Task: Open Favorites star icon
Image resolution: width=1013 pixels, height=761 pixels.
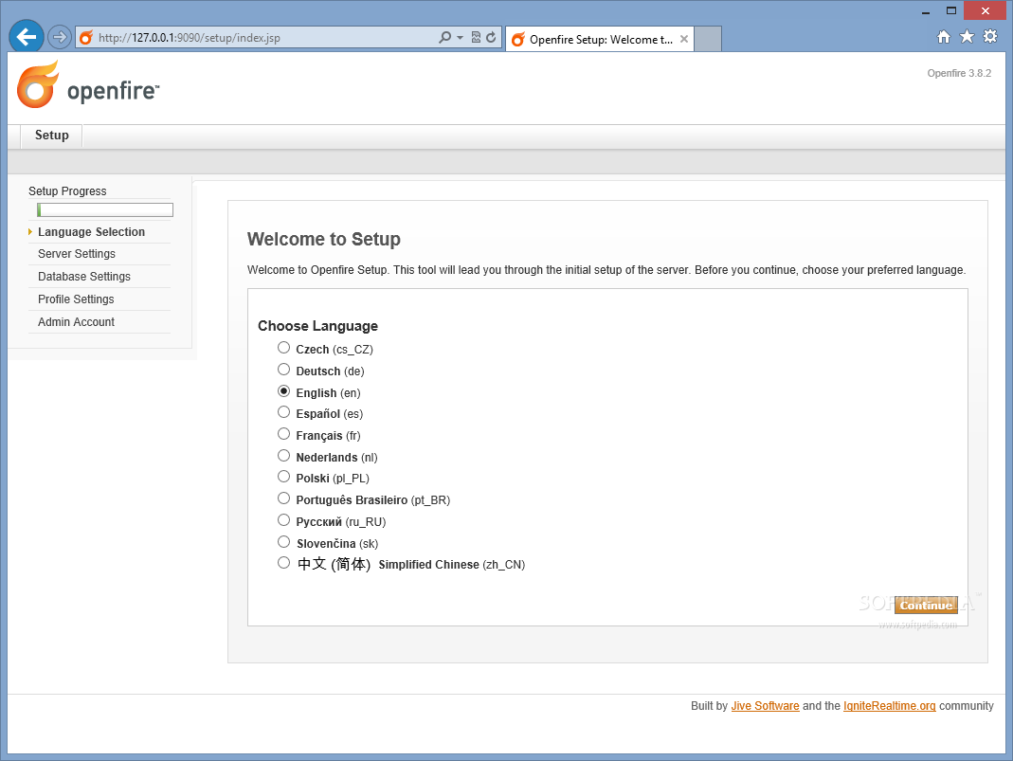Action: pyautogui.click(x=967, y=37)
